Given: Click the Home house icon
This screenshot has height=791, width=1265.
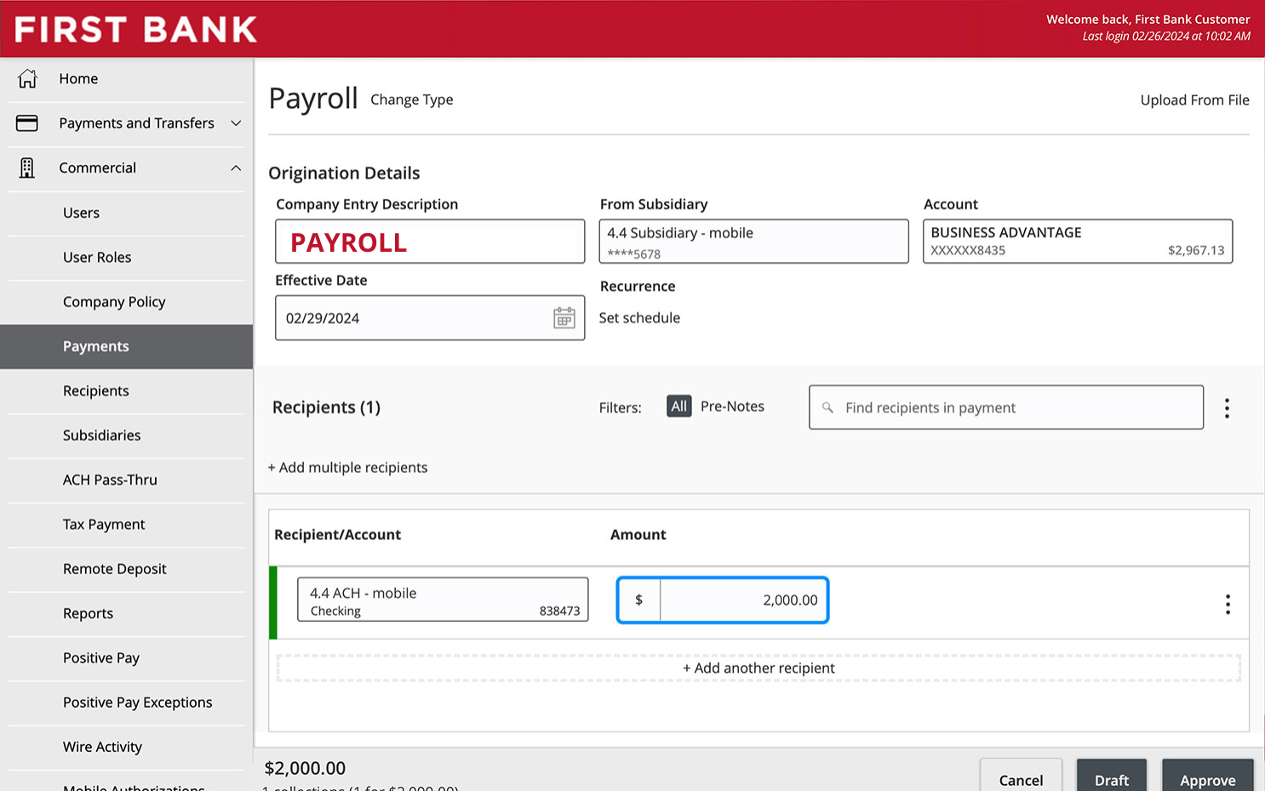Looking at the screenshot, I should [x=27, y=78].
